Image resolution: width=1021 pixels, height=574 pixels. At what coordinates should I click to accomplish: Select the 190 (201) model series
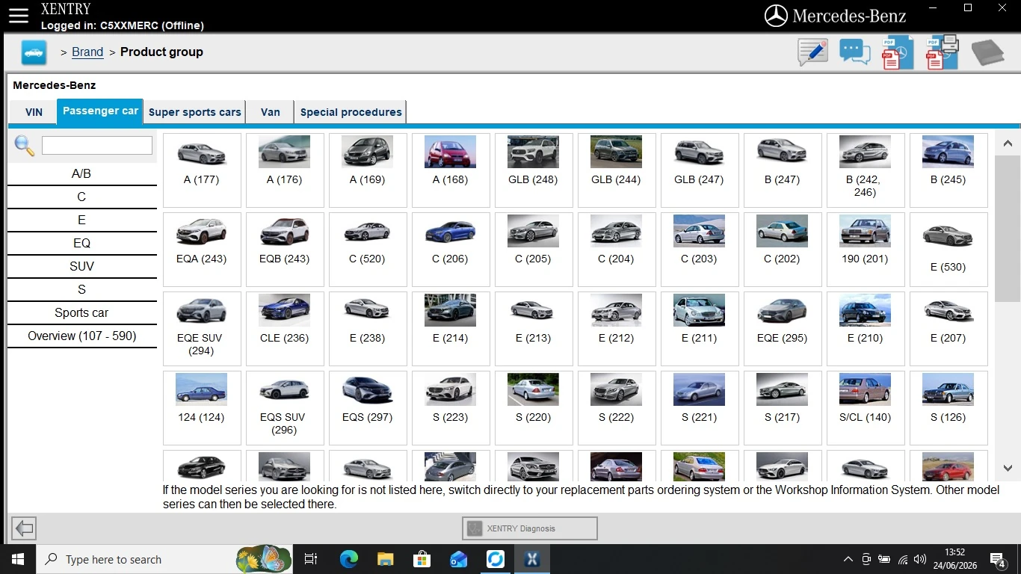coord(866,250)
